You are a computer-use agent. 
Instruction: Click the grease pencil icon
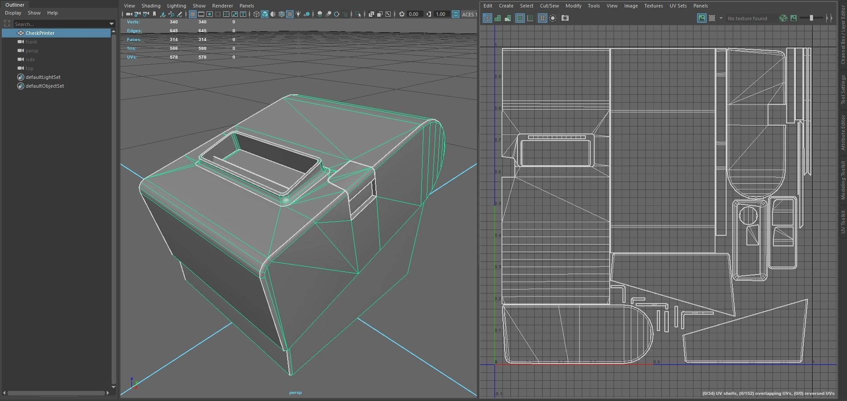(x=180, y=14)
